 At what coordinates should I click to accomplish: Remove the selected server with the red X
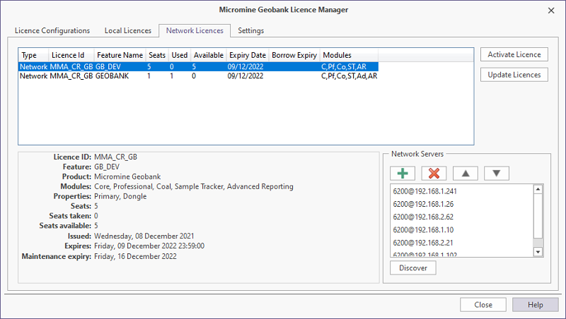[x=434, y=173]
